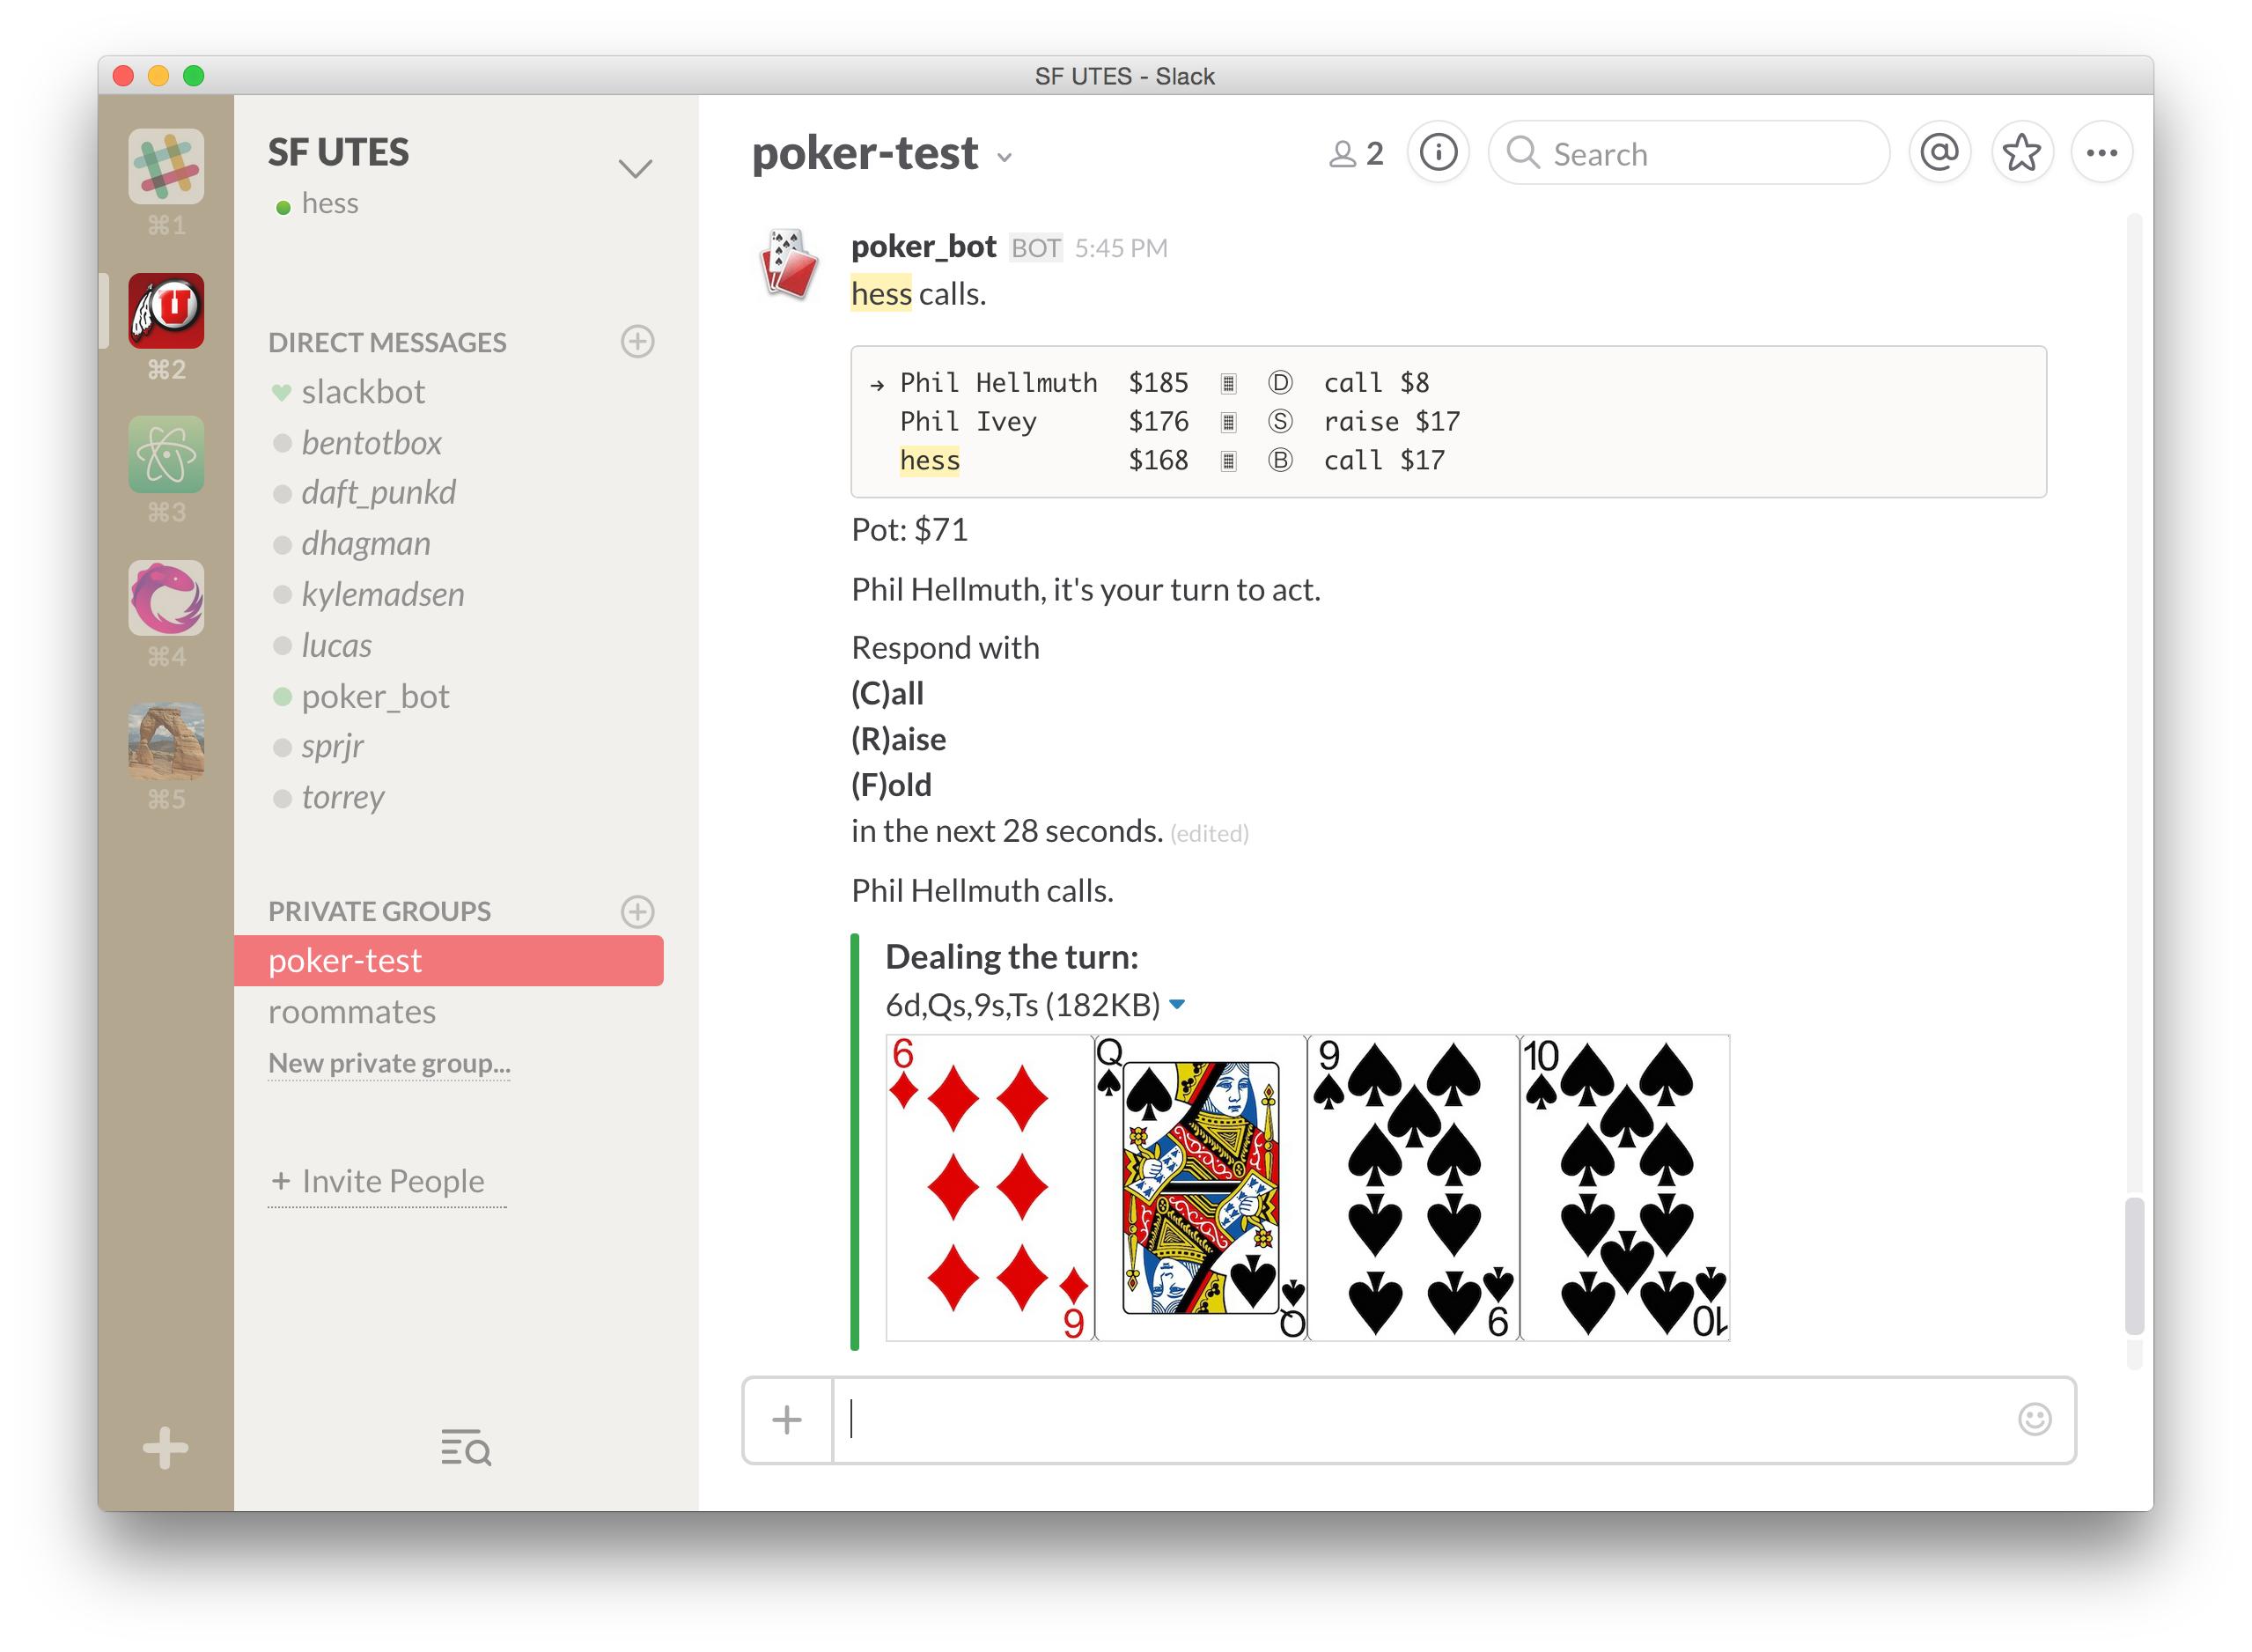This screenshot has height=1652, width=2252.
Task: Open poker_bot direct message
Action: [x=375, y=696]
